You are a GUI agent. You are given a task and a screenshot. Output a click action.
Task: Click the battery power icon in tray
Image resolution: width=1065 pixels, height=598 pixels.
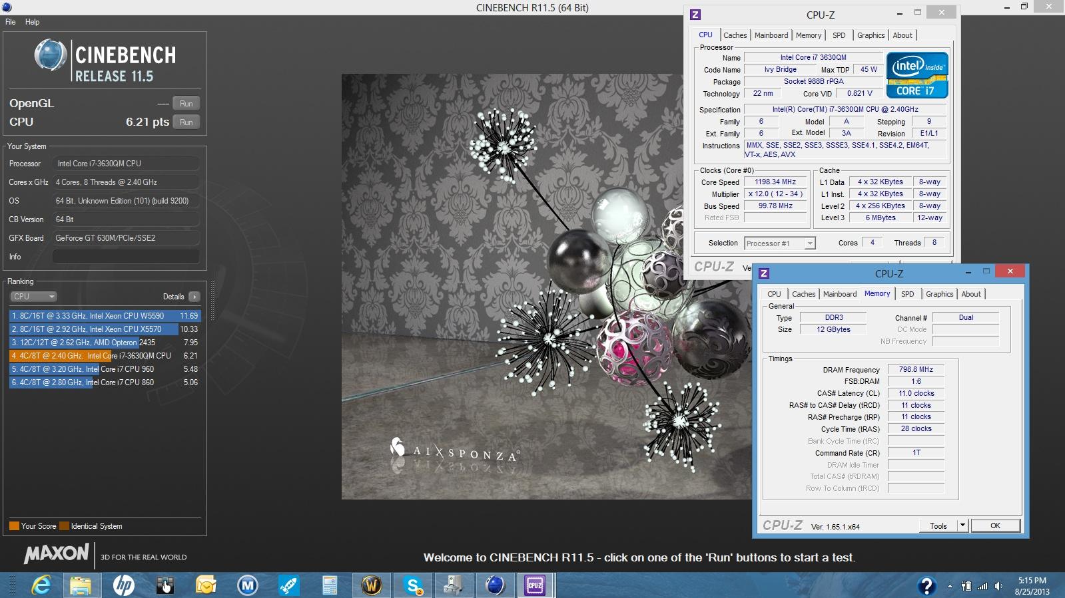(966, 586)
